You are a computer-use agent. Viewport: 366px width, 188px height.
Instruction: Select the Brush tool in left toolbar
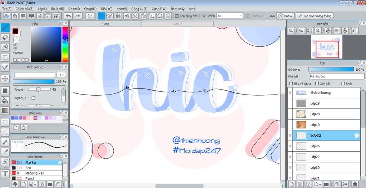[x=5, y=27]
